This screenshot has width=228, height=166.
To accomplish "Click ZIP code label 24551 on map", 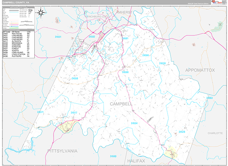I will pyautogui.click(x=58, y=37).
